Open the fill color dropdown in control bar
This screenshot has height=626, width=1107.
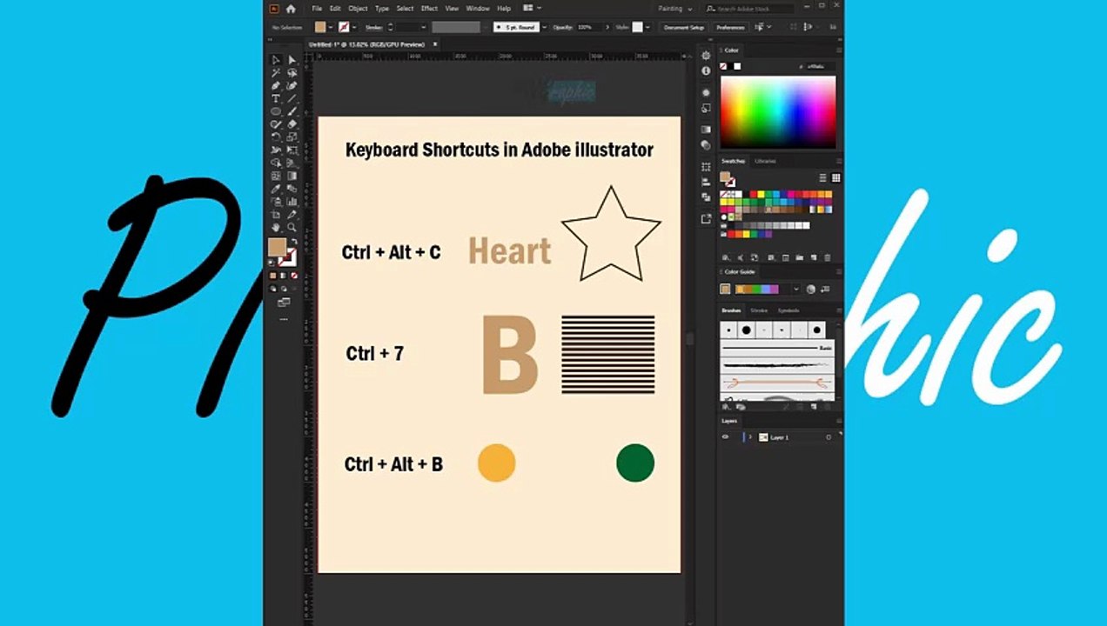tap(331, 28)
